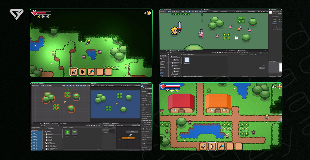This screenshot has width=310, height=160.
Task: Toggle Capsule Collider component checkbox
Action: click(x=145, y=129)
